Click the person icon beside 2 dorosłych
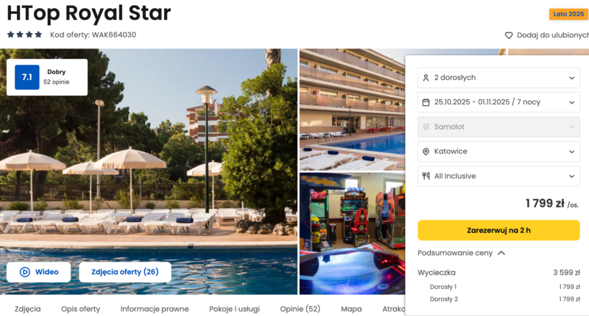The height and width of the screenshot is (316, 589). click(426, 78)
